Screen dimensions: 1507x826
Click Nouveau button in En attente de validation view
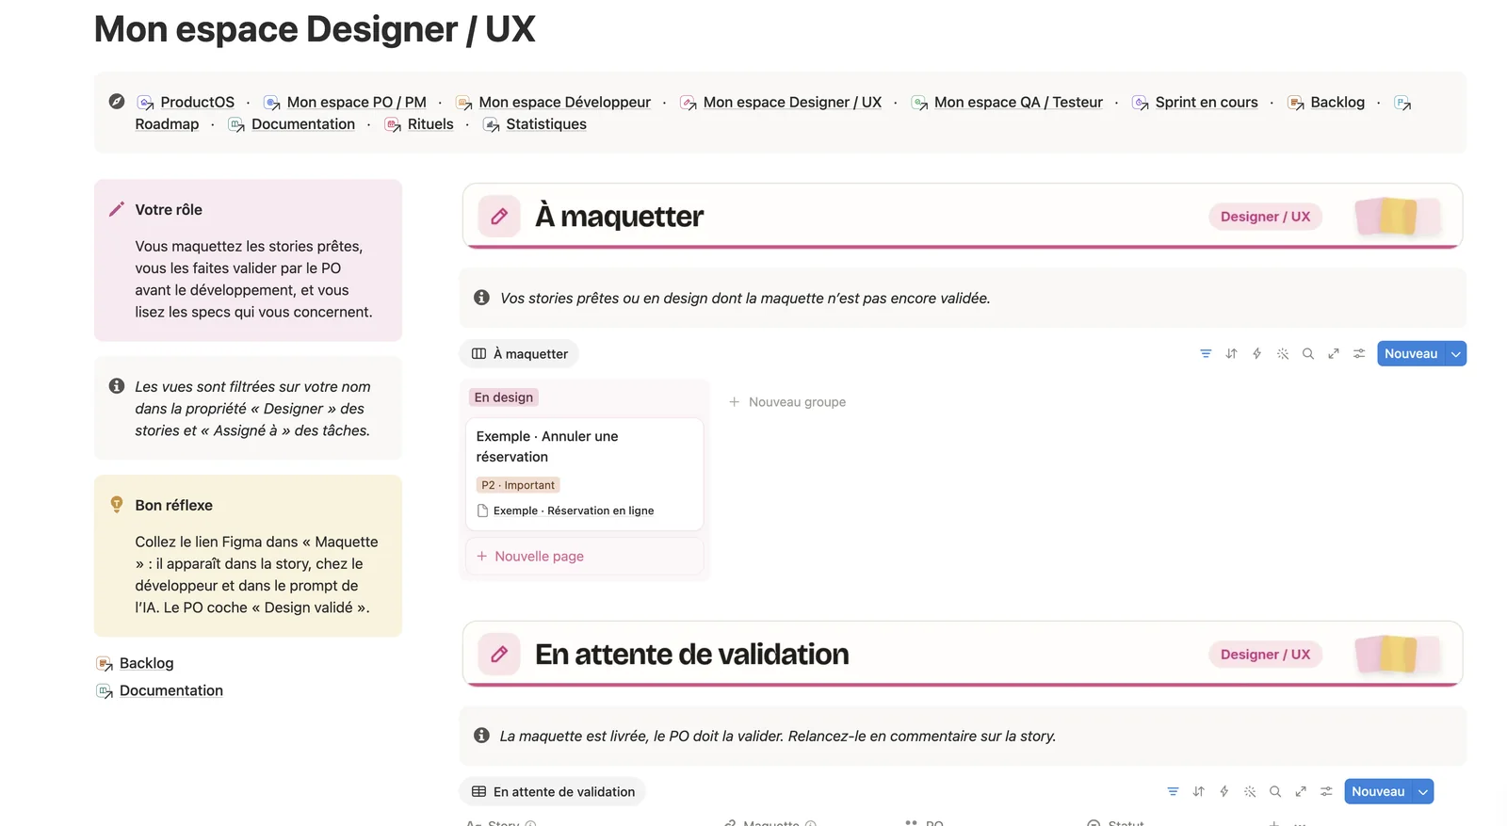pos(1378,792)
